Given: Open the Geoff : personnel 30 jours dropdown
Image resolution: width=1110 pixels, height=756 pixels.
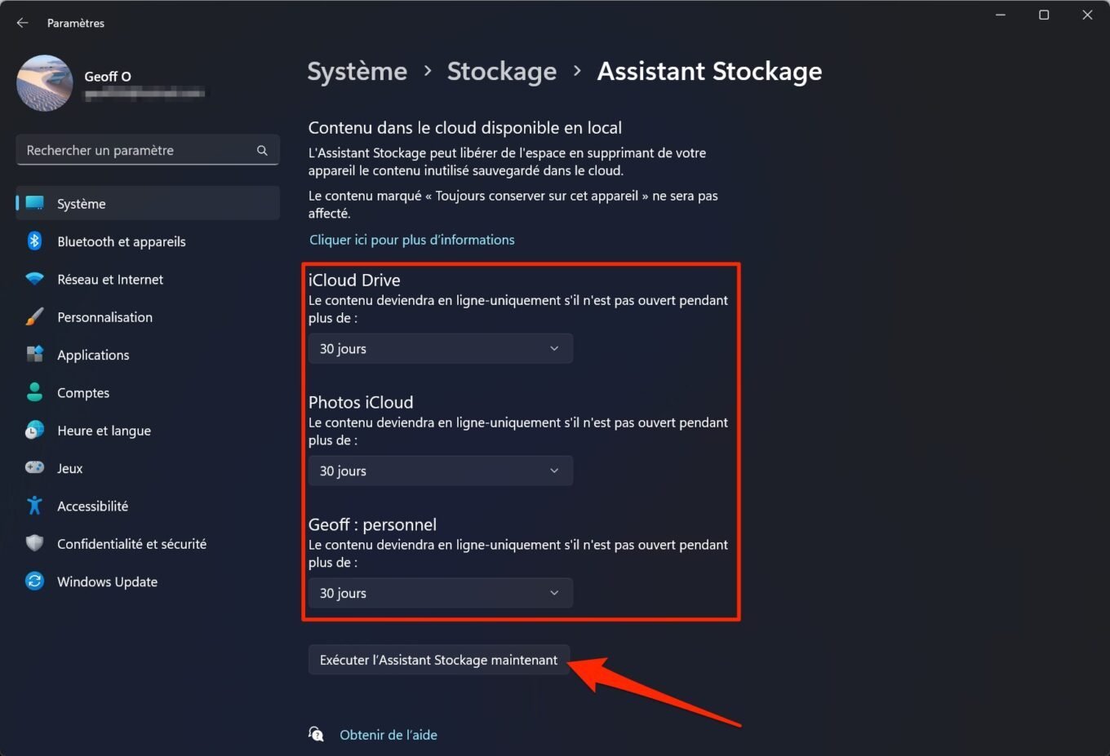Looking at the screenshot, I should coord(441,593).
